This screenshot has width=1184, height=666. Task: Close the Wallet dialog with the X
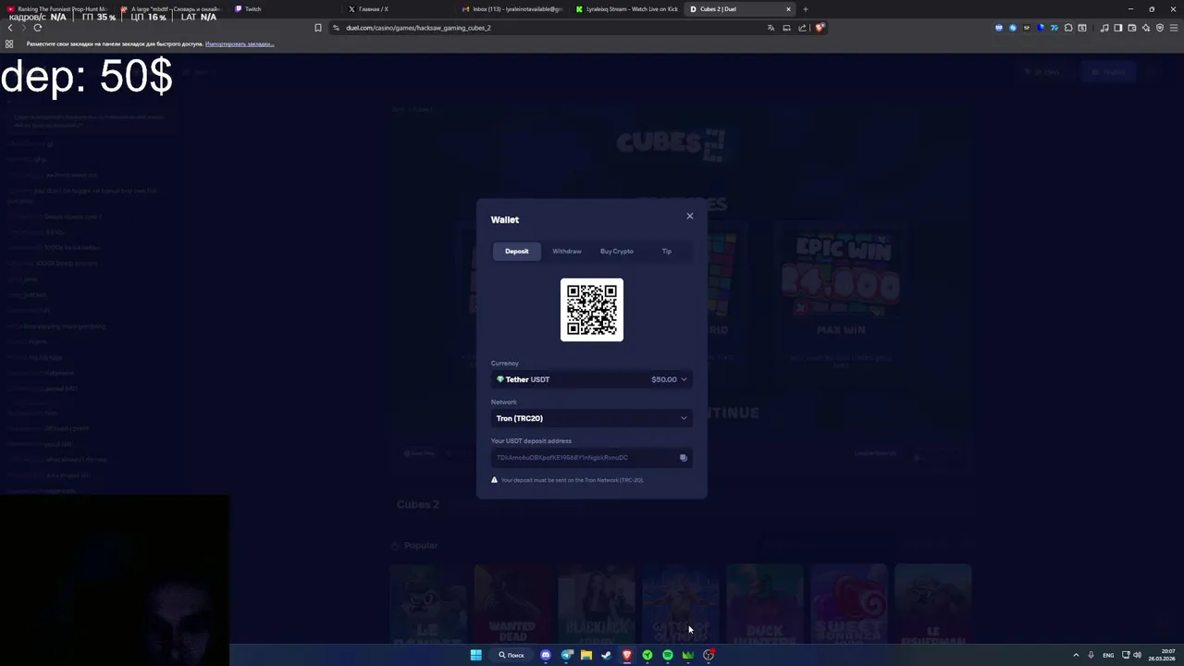689,216
